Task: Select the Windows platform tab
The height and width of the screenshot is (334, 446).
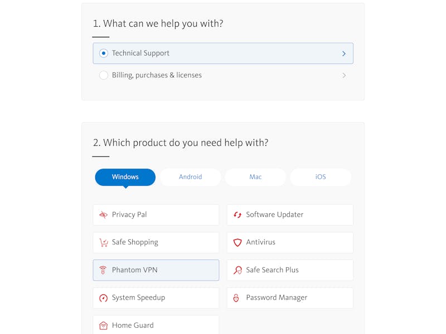Action: 125,177
